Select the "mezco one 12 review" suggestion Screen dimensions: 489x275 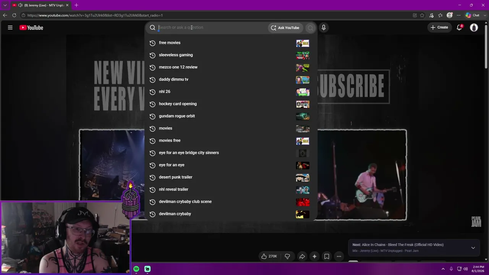(231, 67)
